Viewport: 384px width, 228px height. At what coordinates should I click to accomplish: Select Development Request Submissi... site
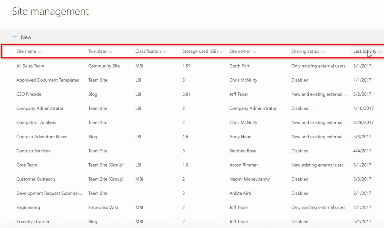(49, 193)
